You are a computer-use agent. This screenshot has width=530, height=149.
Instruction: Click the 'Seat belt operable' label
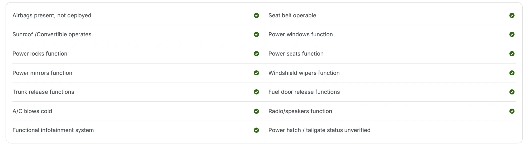[x=292, y=15]
